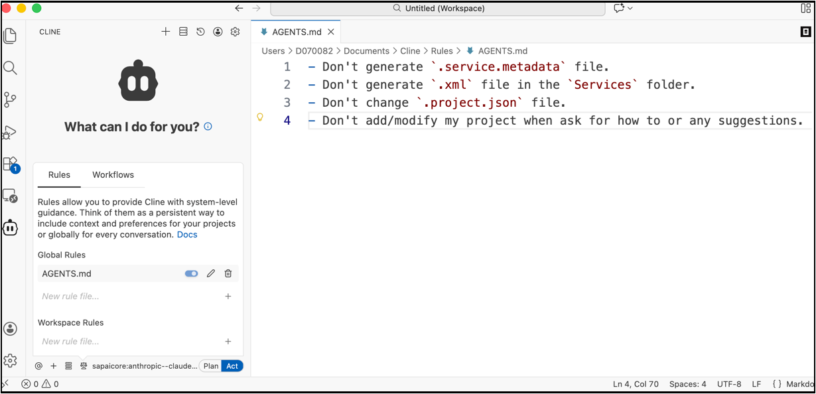Viewport: 816px width, 394px height.
Task: Click the @ add context icon
Action: [x=38, y=366]
